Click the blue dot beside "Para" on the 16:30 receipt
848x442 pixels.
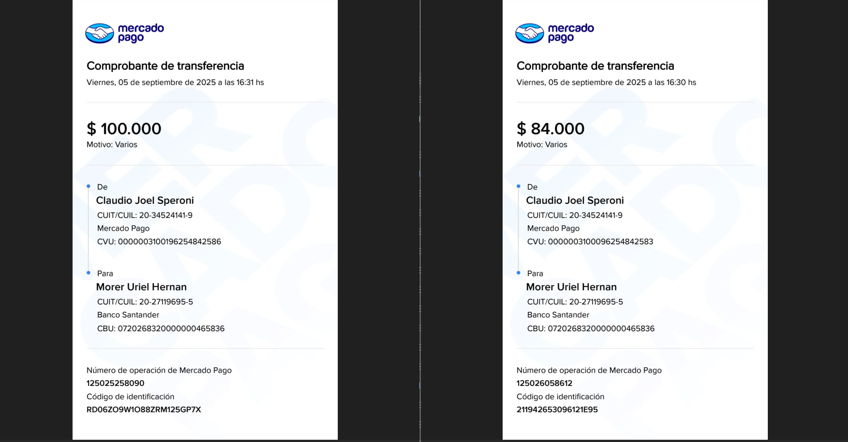point(519,273)
